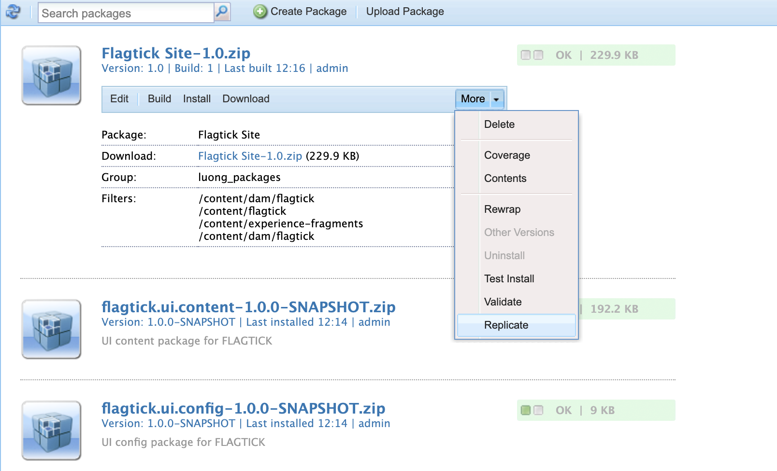Viewport: 777px width, 471px height.
Task: Click the green plus Create Package icon
Action: (x=260, y=12)
